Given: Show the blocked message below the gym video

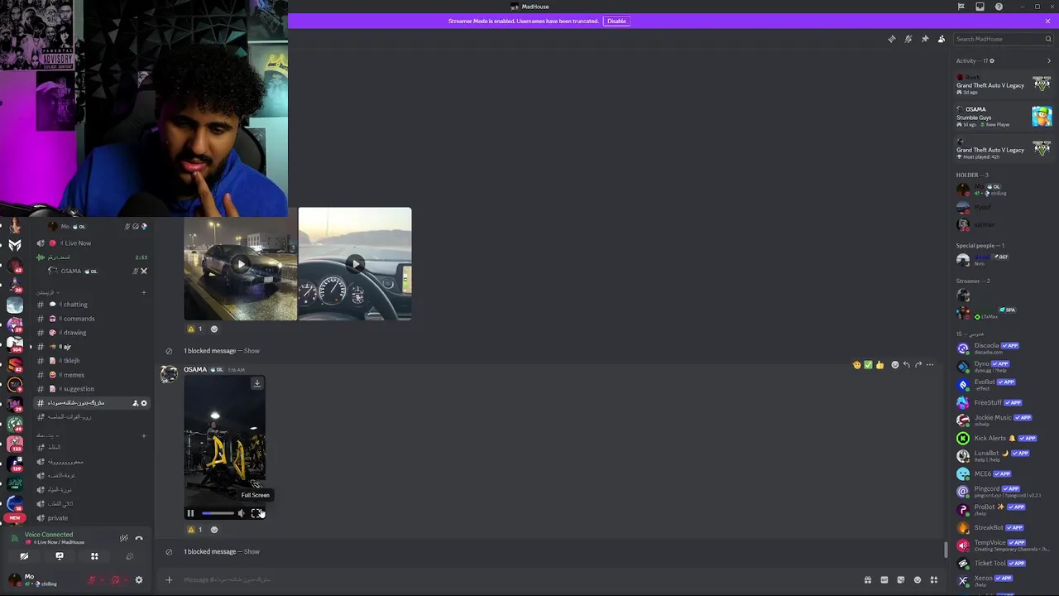Looking at the screenshot, I should pos(252,552).
